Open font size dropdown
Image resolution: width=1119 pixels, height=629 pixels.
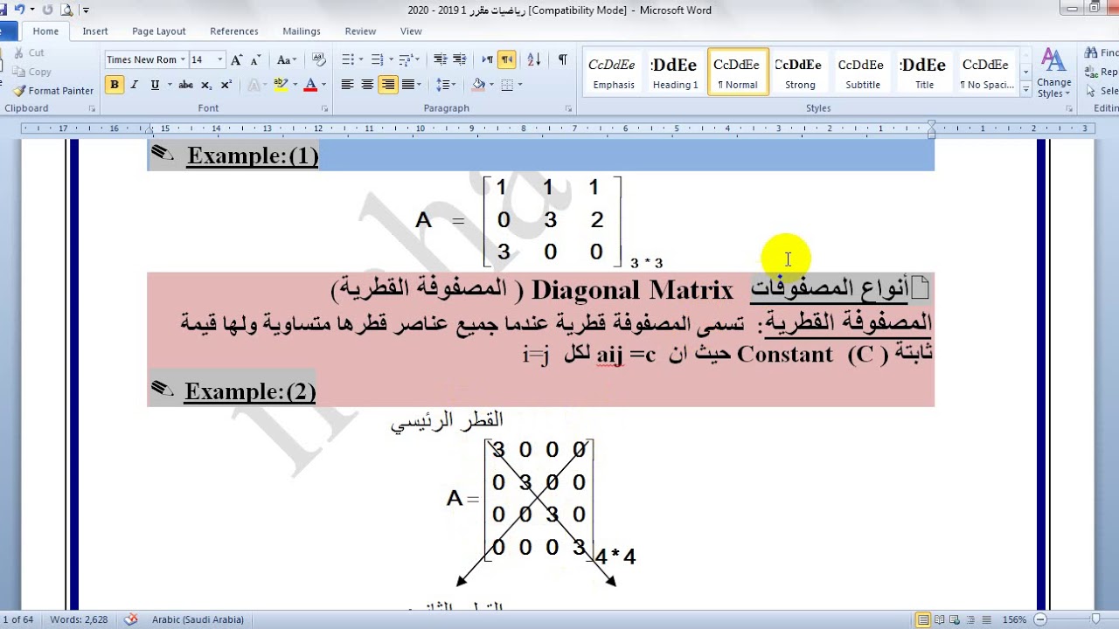(219, 59)
